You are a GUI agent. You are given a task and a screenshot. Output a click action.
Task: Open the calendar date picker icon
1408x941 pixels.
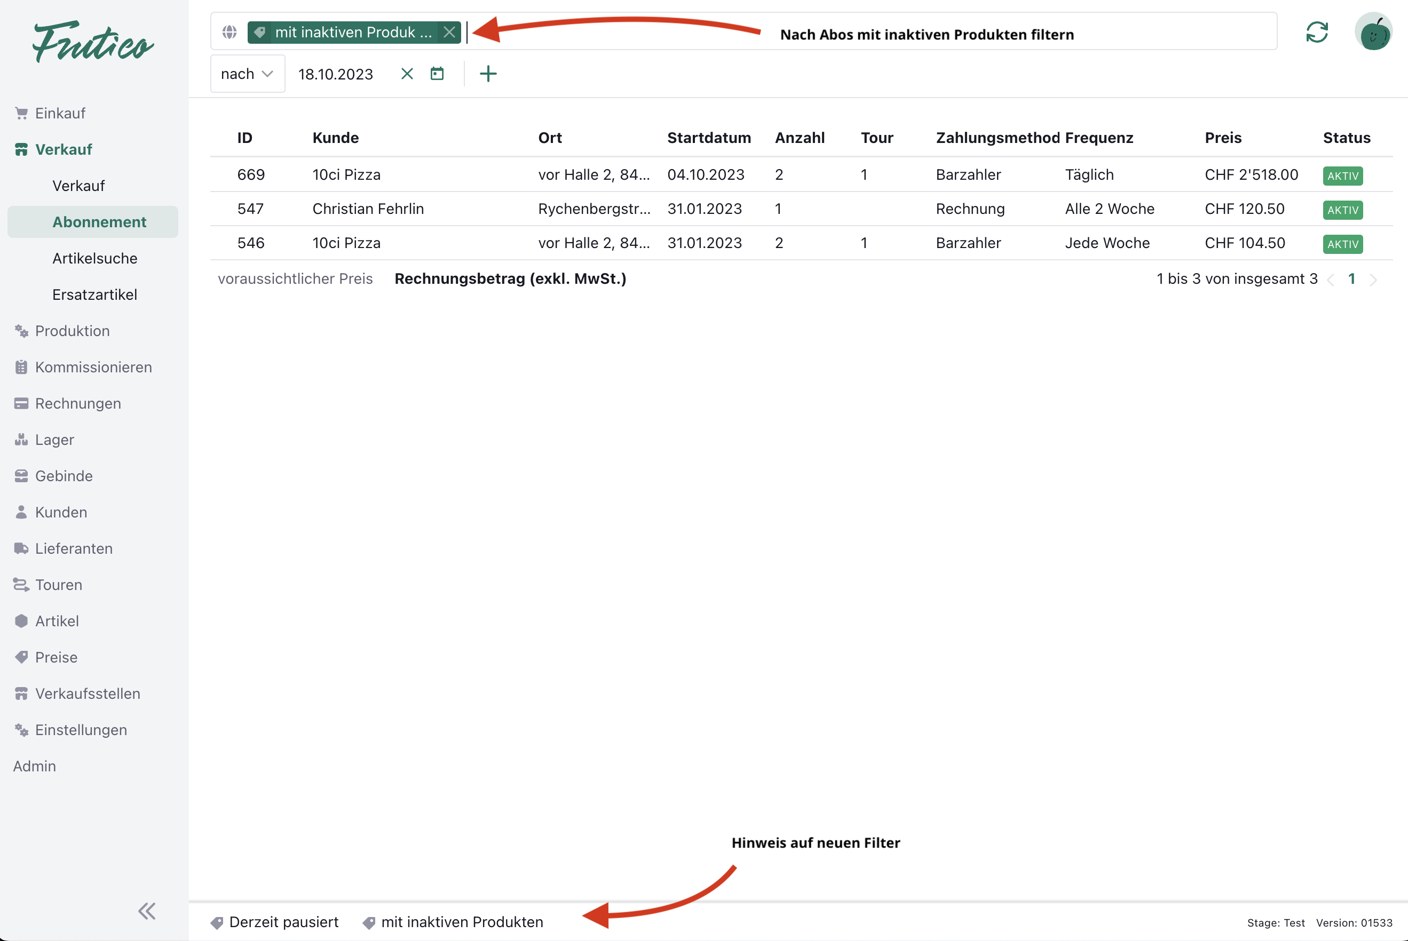click(x=437, y=74)
